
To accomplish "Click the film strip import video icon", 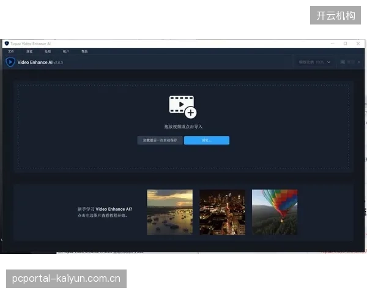I will point(183,107).
